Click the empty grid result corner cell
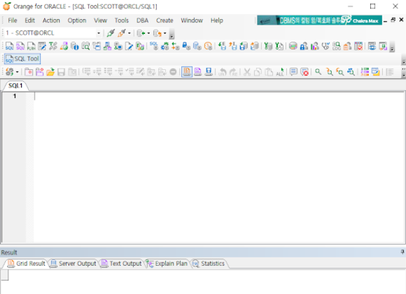This screenshot has width=406, height=294. click(x=4, y=275)
